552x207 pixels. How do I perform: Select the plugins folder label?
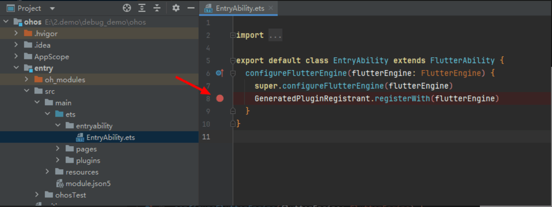(88, 160)
